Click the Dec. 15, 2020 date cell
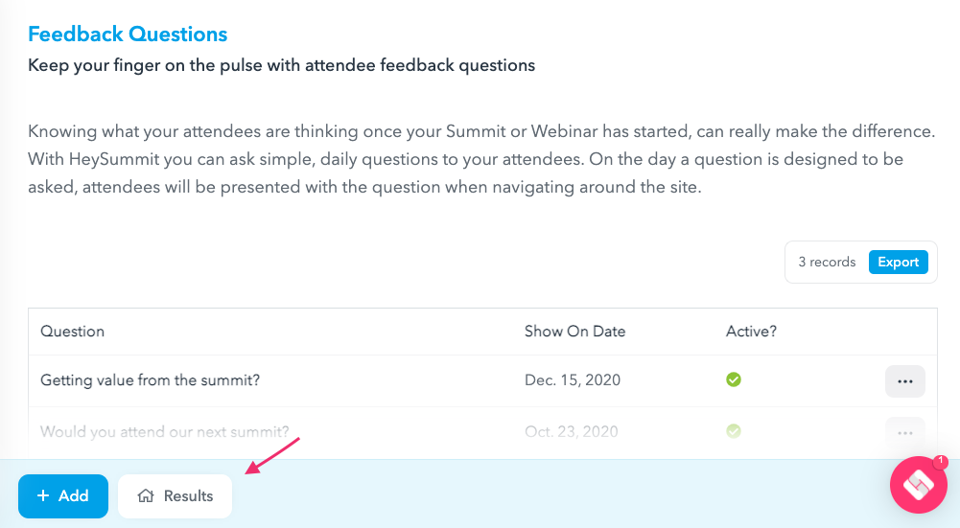 573,379
